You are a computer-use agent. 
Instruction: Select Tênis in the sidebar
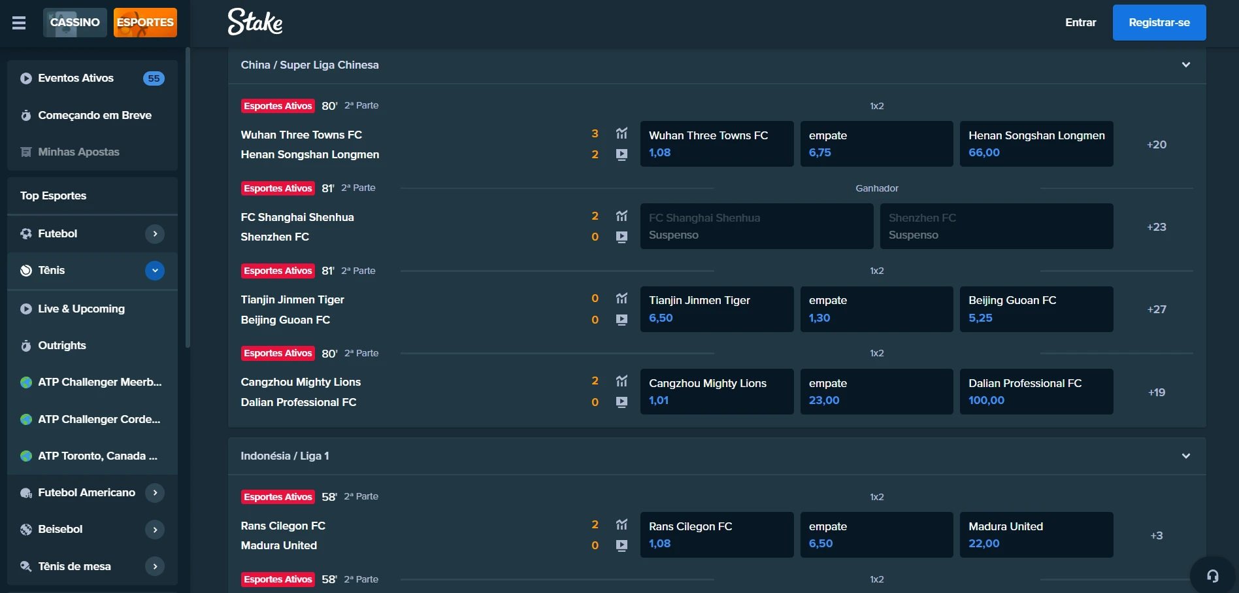point(51,270)
